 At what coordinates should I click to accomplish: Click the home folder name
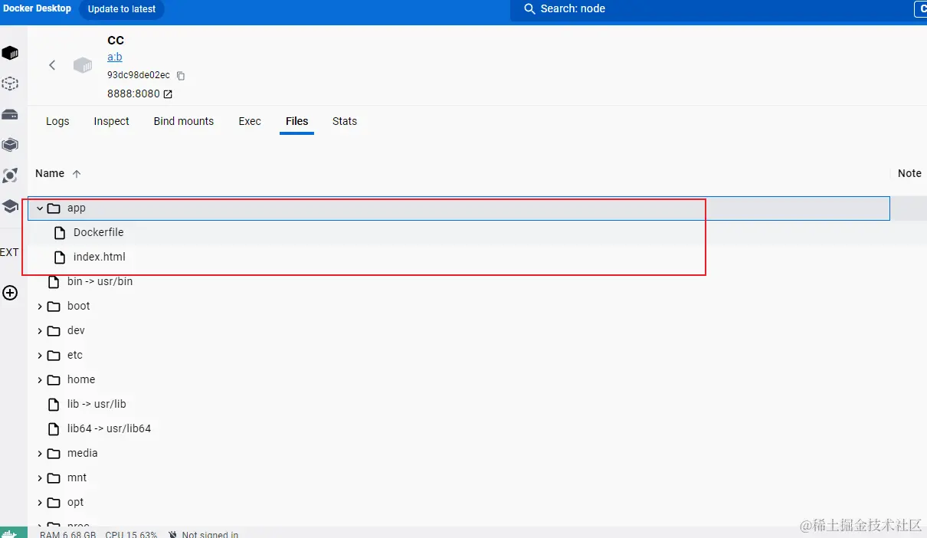click(81, 379)
